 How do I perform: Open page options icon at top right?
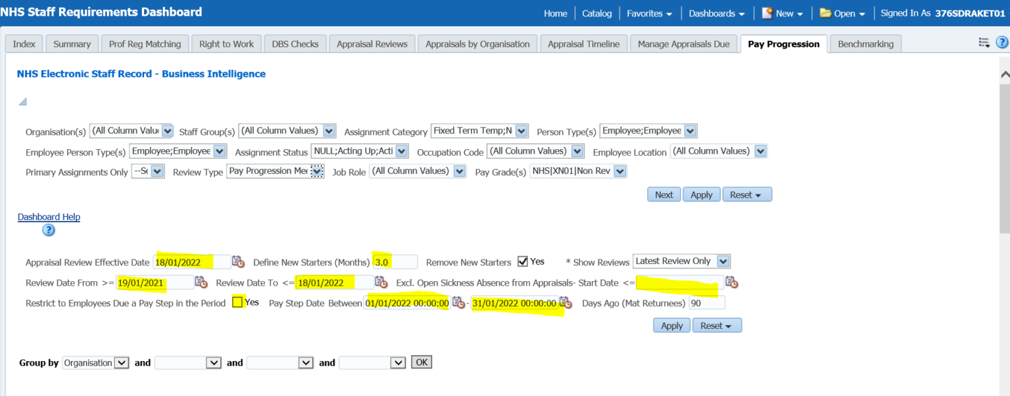click(x=984, y=43)
